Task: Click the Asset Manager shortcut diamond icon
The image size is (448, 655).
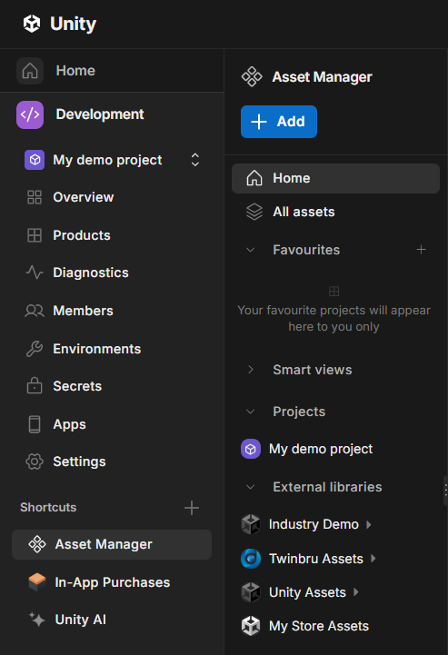Action: tap(37, 544)
